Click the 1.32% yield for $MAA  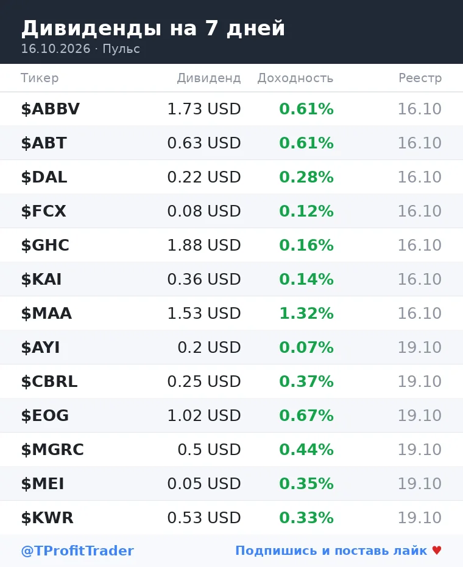[x=306, y=313]
